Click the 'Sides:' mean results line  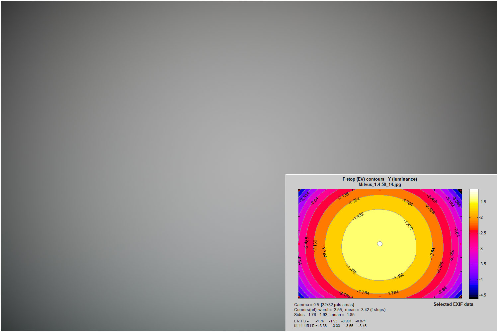tap(324, 315)
